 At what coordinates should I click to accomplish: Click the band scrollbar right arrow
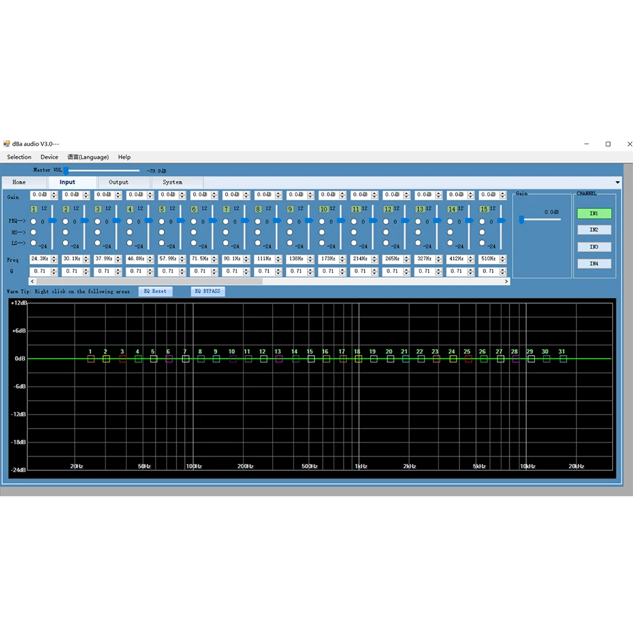[x=506, y=281]
